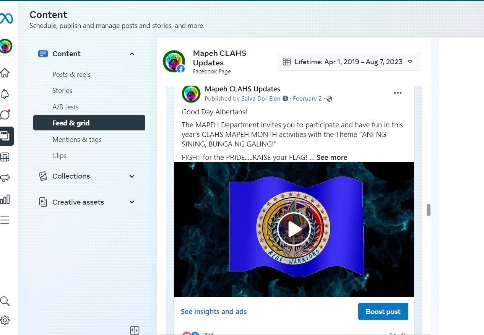Open Posts & reels
The image size is (484, 335).
click(x=71, y=75)
